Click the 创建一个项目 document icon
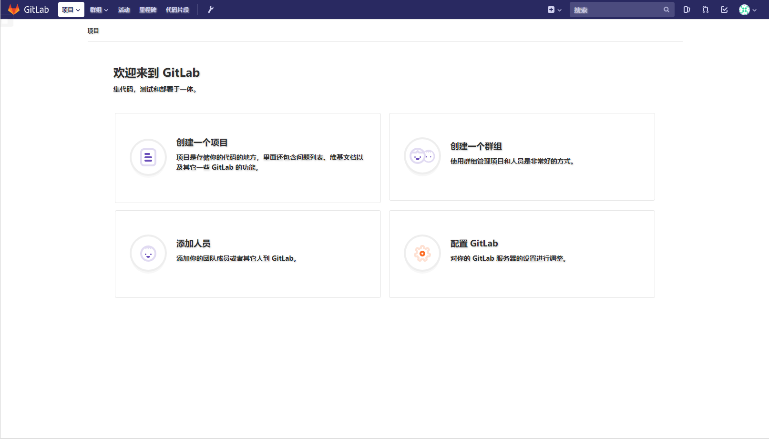Image resolution: width=769 pixels, height=439 pixels. [x=148, y=157]
